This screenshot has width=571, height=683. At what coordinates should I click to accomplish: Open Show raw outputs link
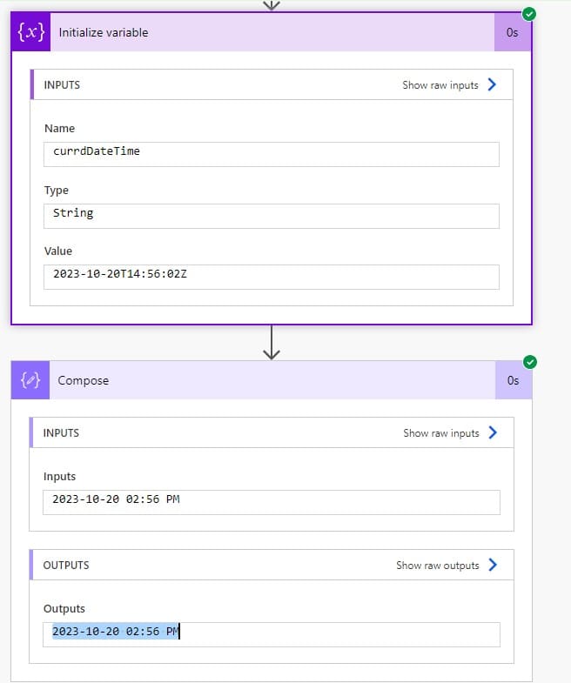pos(438,566)
